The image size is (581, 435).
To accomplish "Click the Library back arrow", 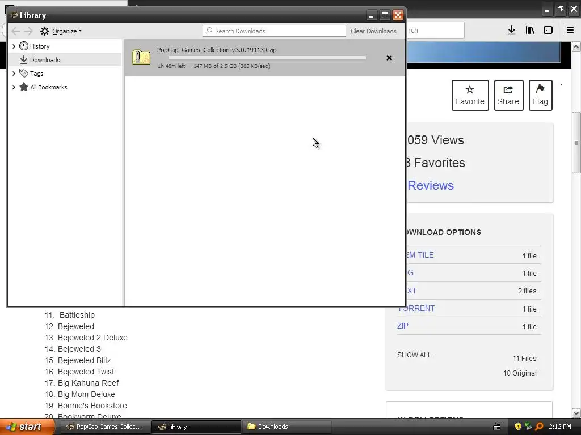I will [x=16, y=31].
